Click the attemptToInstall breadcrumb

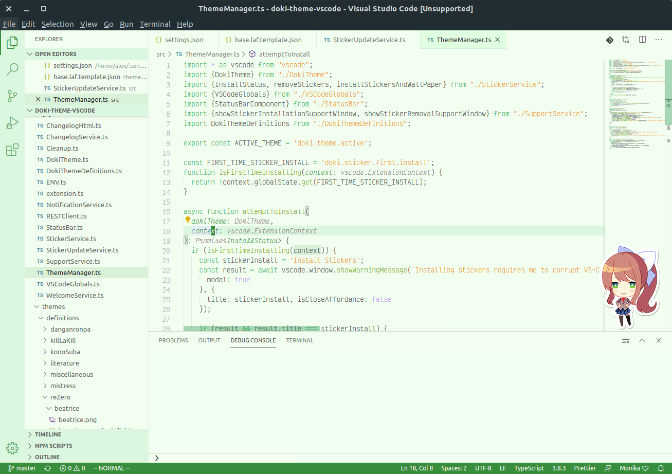pyautogui.click(x=279, y=54)
